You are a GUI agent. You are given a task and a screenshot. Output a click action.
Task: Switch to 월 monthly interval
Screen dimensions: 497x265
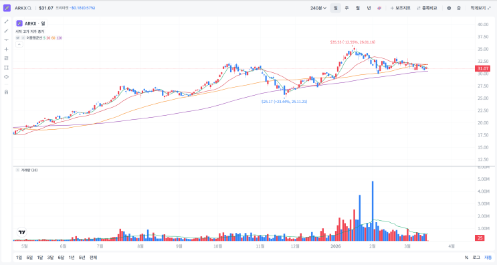pos(358,8)
